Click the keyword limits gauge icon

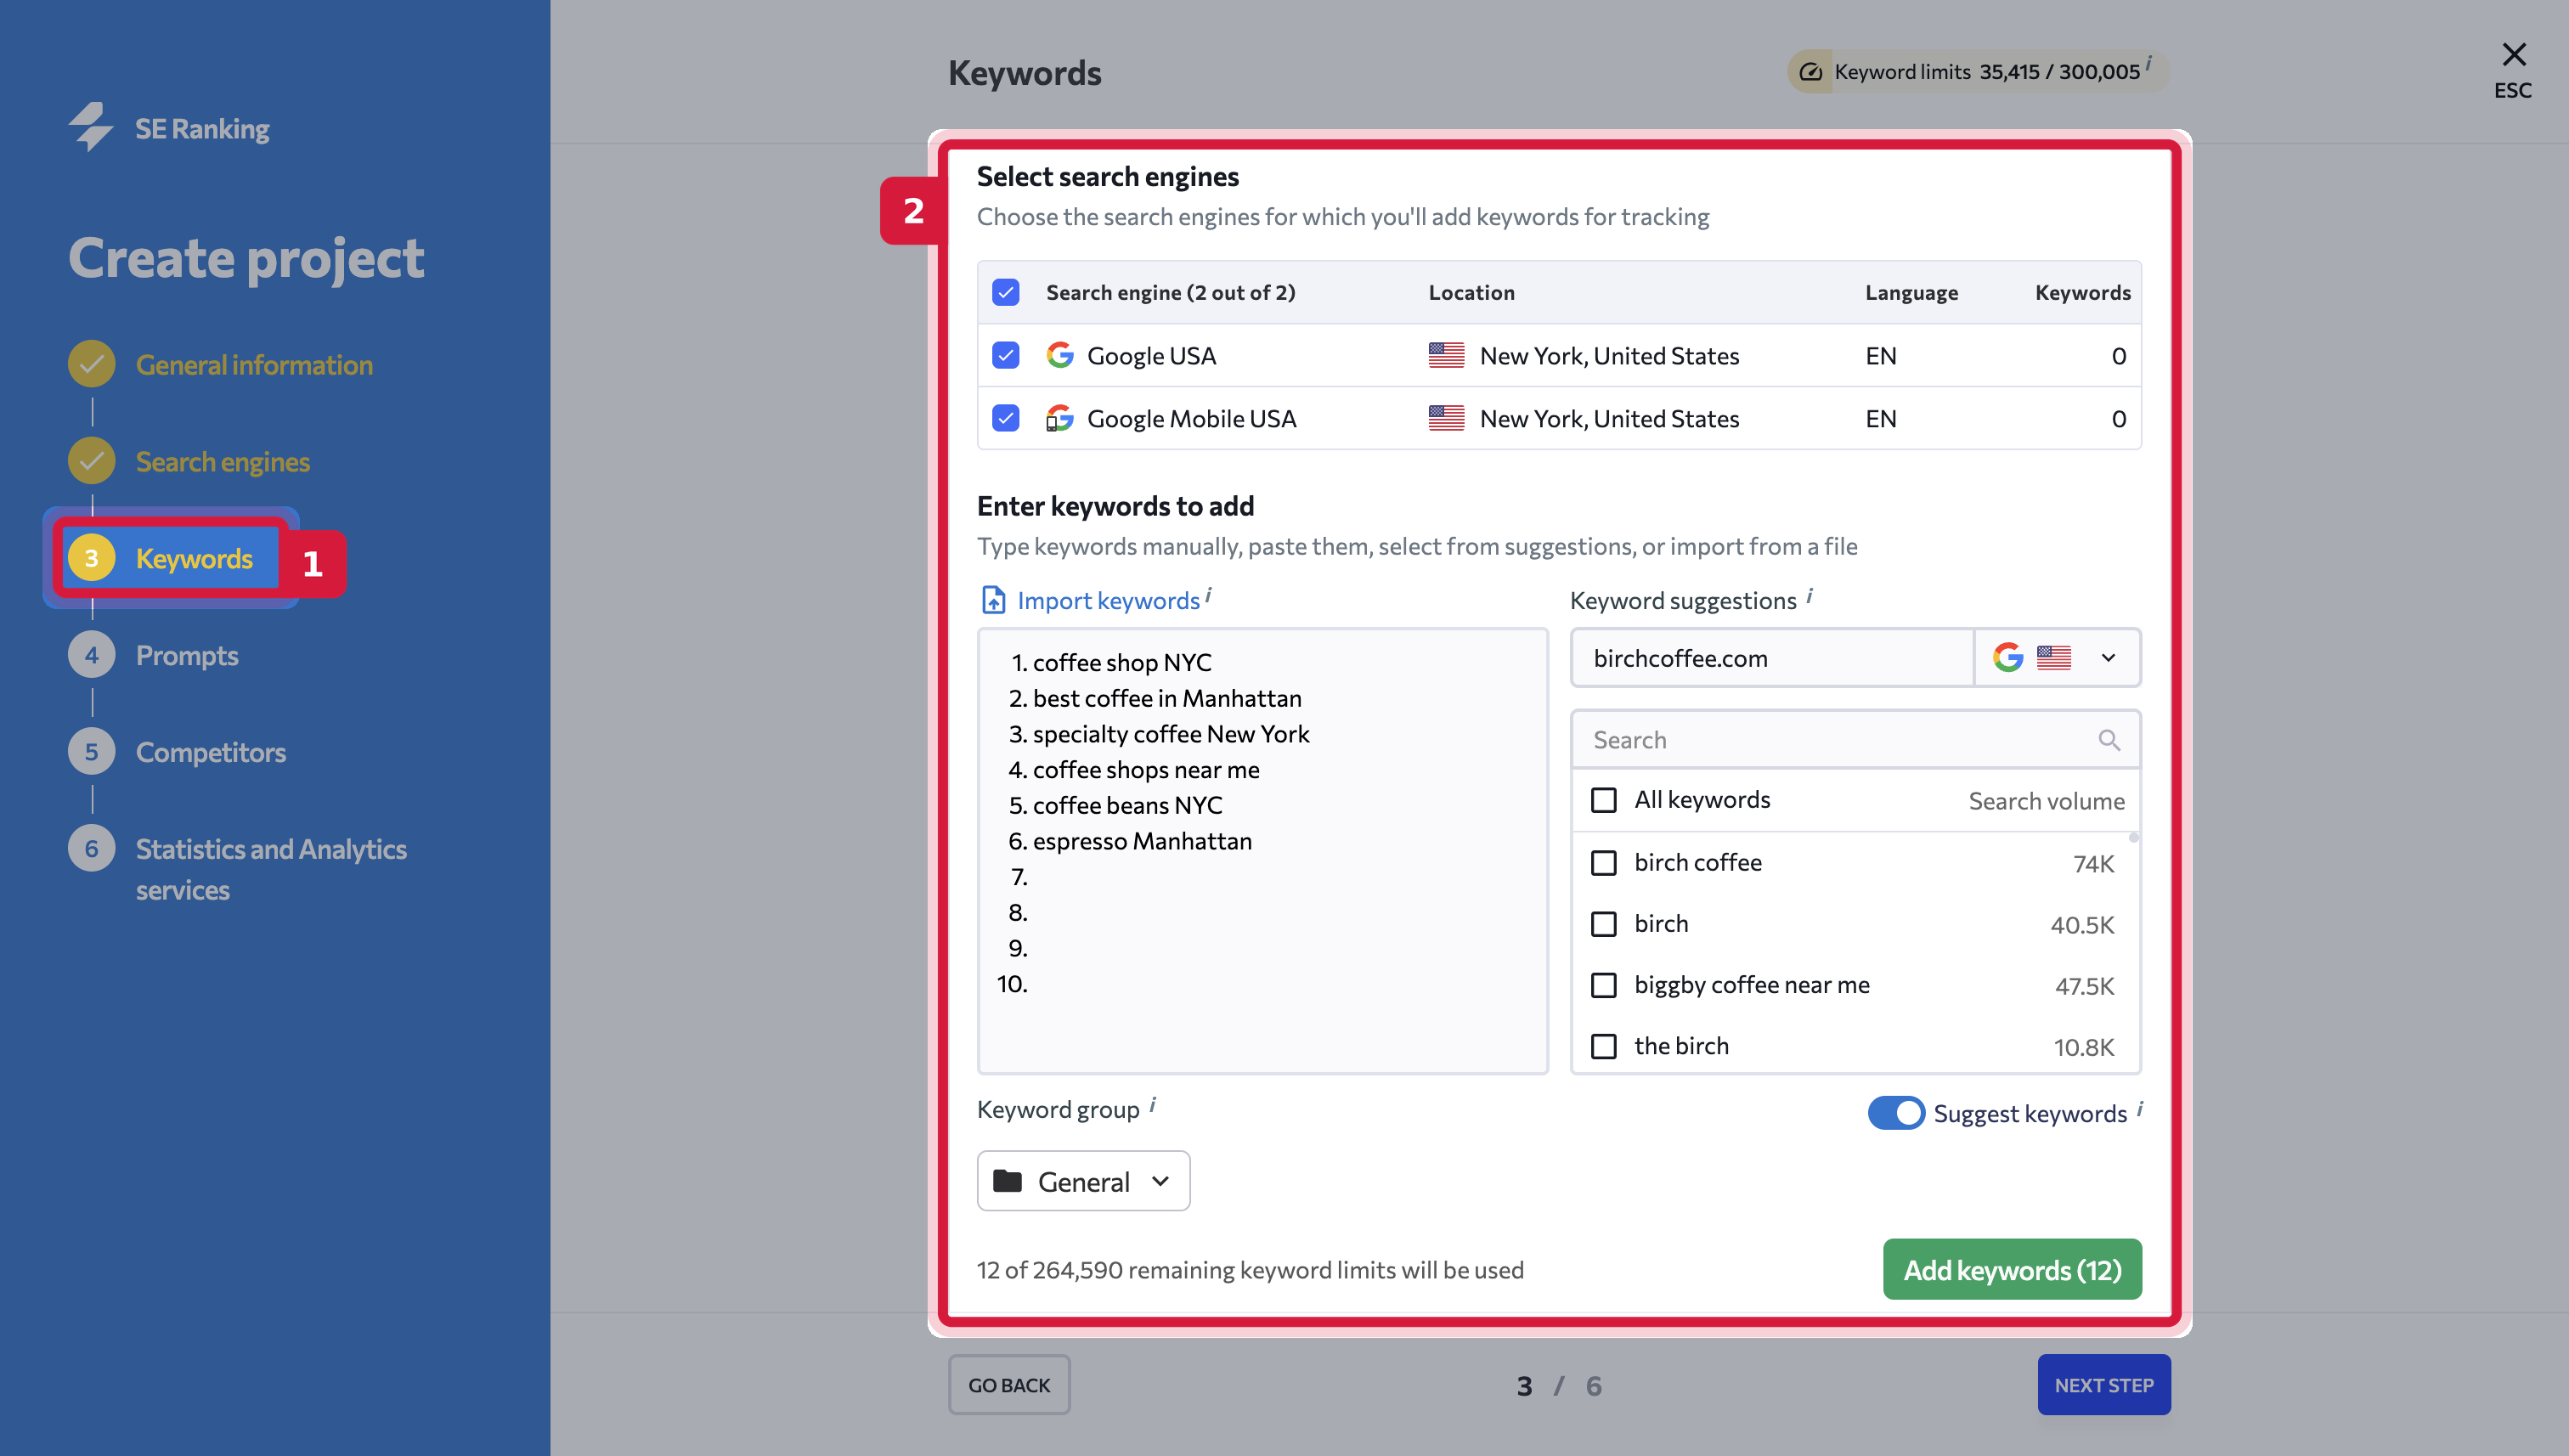tap(1810, 72)
